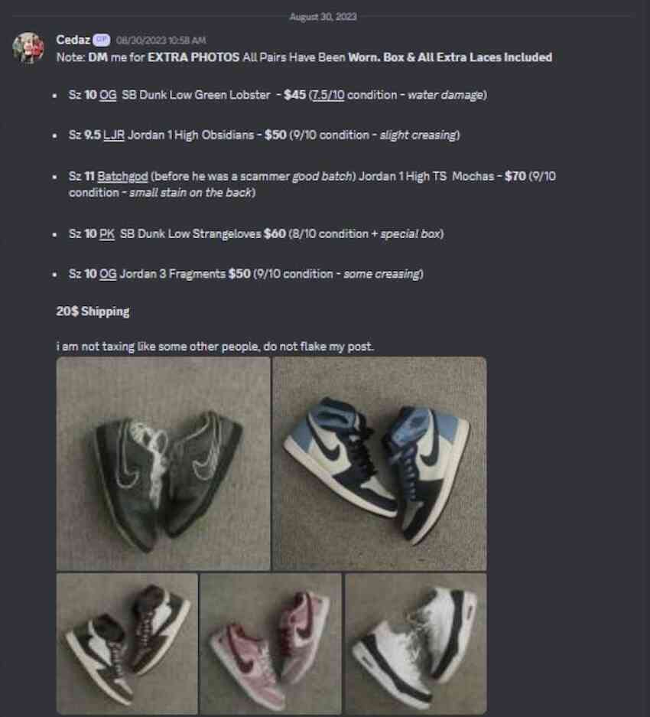
Task: Click the underlined OG in Green Lobster listing
Action: 108,95
